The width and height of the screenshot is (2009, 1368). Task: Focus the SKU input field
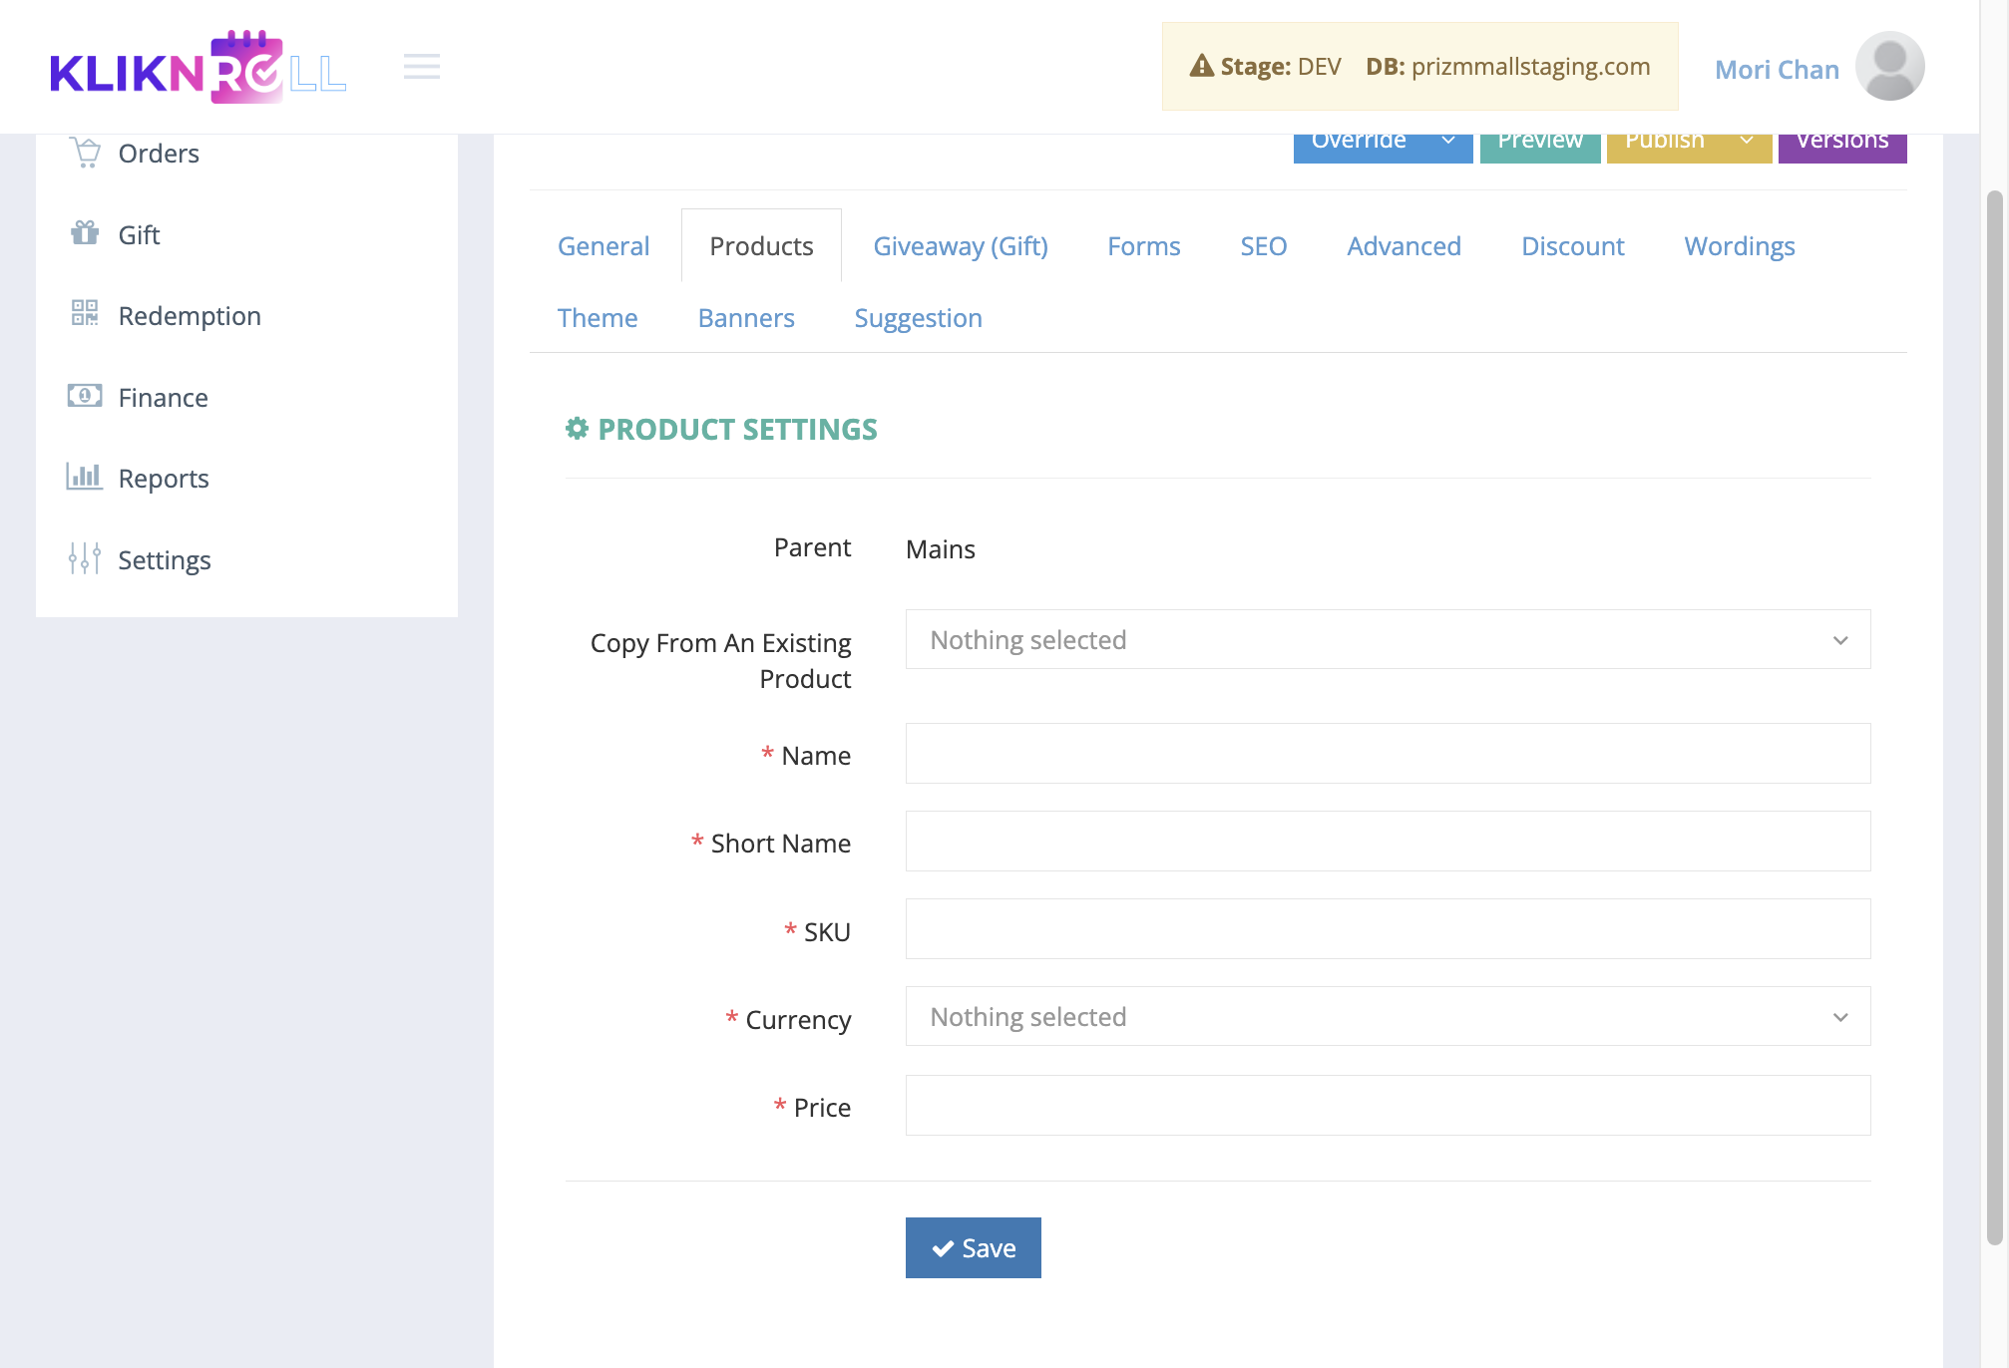[1388, 928]
